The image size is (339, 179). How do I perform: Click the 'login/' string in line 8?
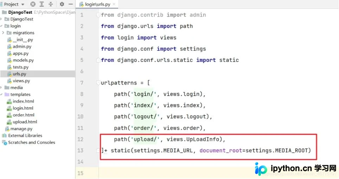click(x=143, y=94)
